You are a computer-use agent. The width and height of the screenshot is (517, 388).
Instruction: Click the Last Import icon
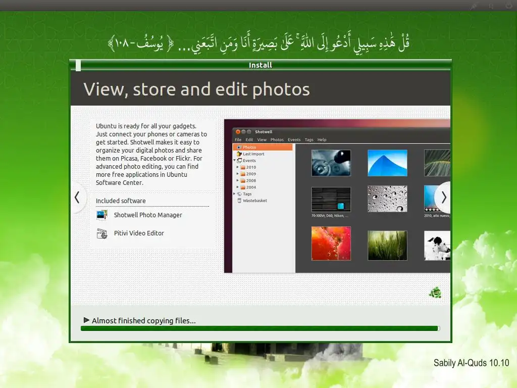[x=239, y=154]
